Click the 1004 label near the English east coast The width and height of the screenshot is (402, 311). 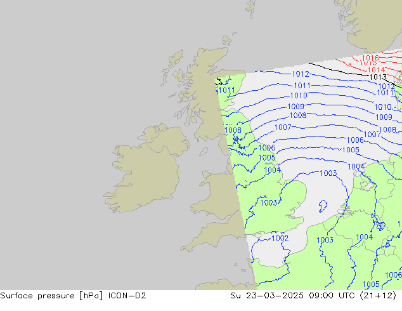click(x=272, y=170)
